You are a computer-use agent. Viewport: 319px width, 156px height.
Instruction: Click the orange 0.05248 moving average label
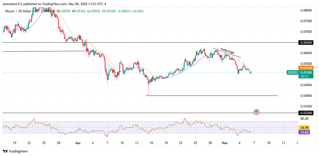[306, 68]
